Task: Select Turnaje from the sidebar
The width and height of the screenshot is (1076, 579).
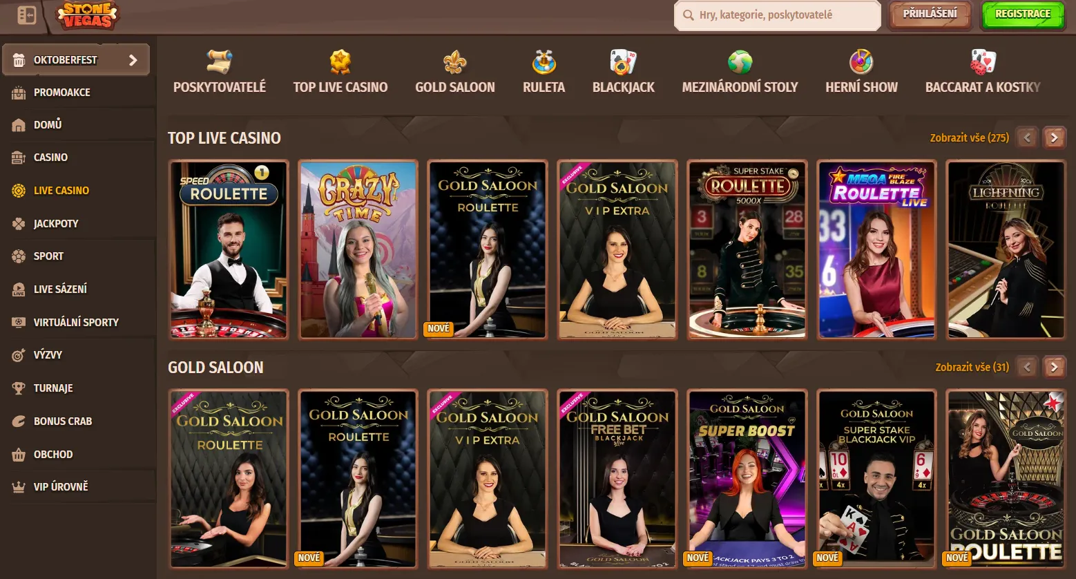Action: (x=53, y=388)
